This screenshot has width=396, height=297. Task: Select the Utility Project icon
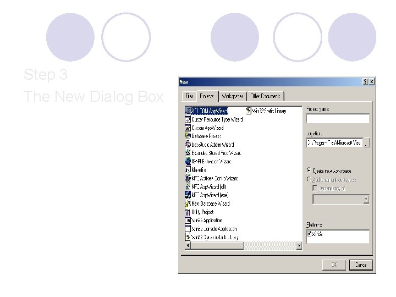click(x=188, y=212)
